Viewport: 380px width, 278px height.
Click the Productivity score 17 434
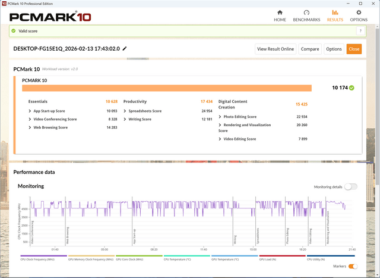pos(207,101)
